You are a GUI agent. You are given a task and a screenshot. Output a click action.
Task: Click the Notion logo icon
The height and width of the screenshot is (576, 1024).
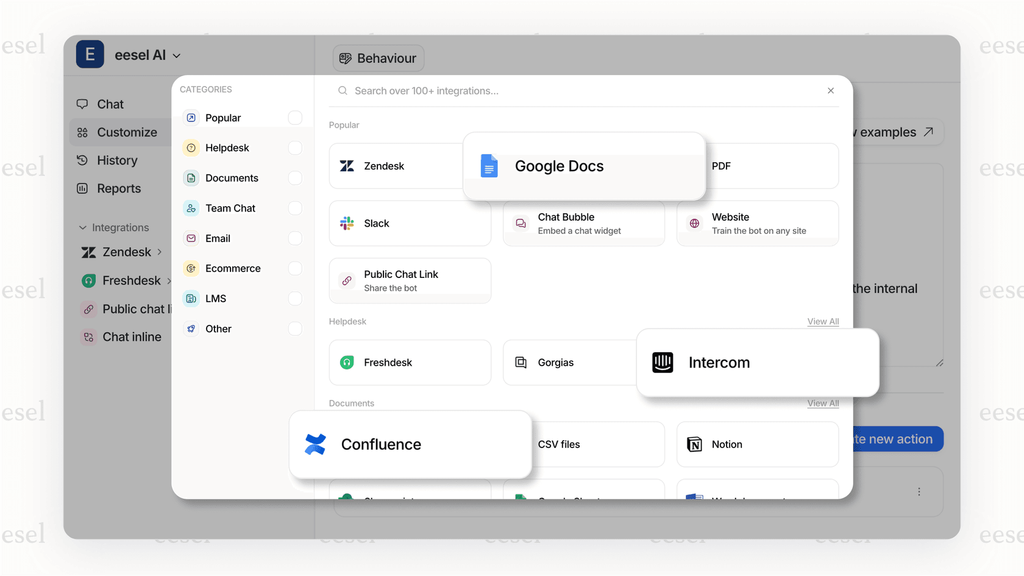(x=694, y=444)
